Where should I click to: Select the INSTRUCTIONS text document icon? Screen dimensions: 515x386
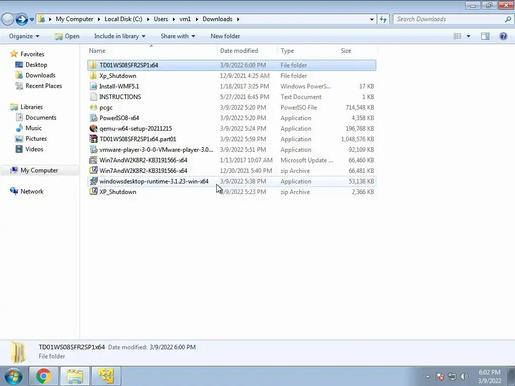94,97
